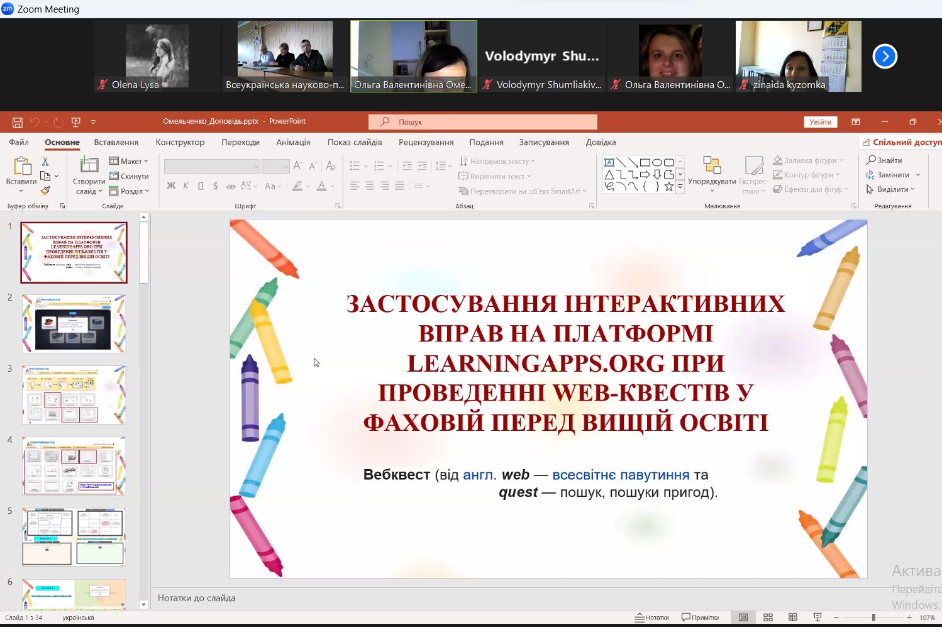Start slideshow from beginning icon in Quick Access
Image resolution: width=942 pixels, height=627 pixels.
pos(76,122)
